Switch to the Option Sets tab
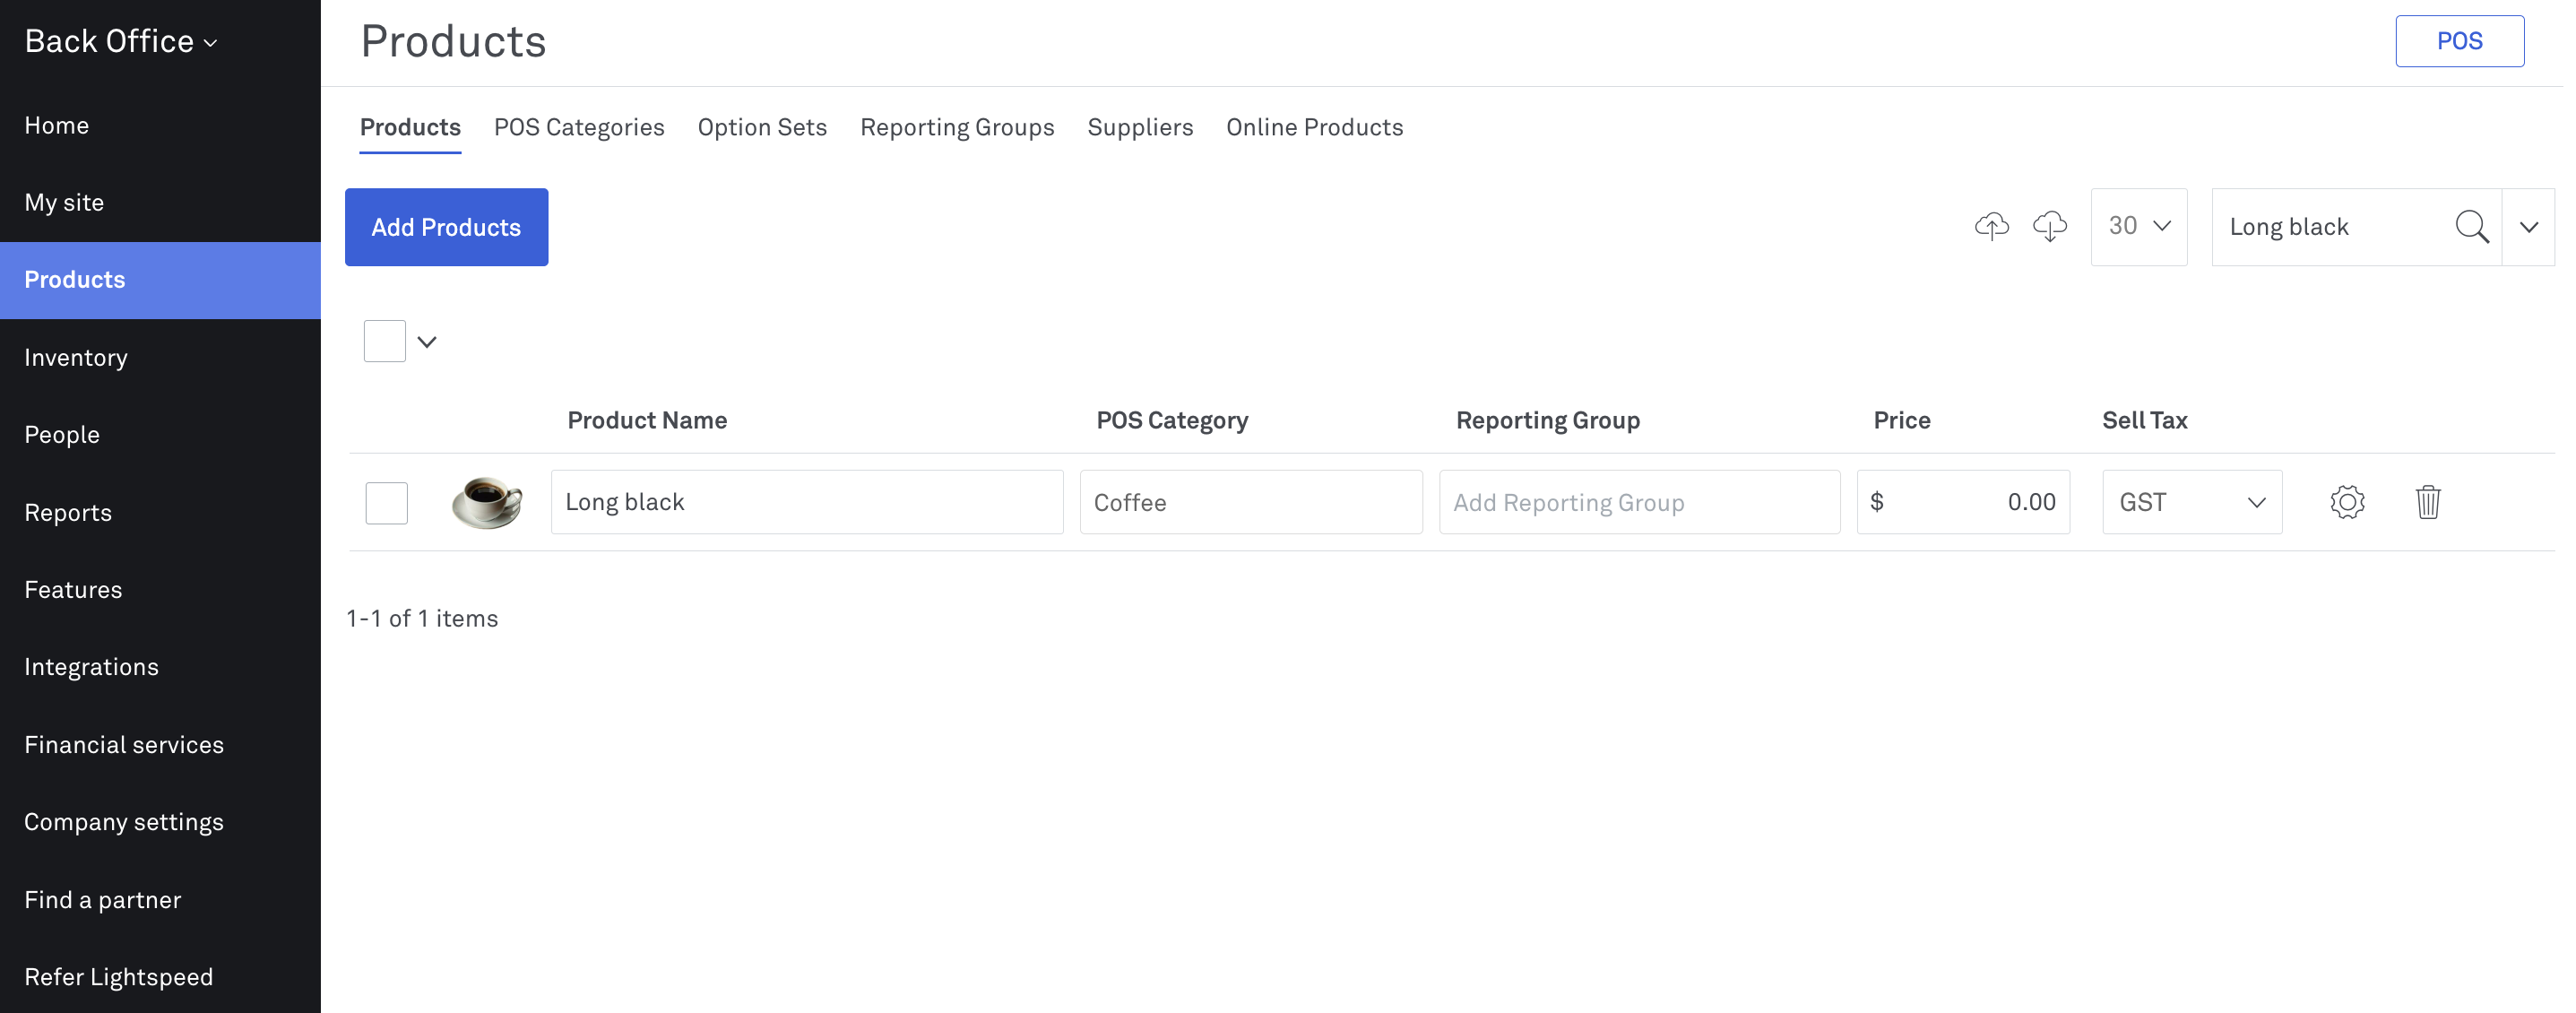 pos(762,127)
